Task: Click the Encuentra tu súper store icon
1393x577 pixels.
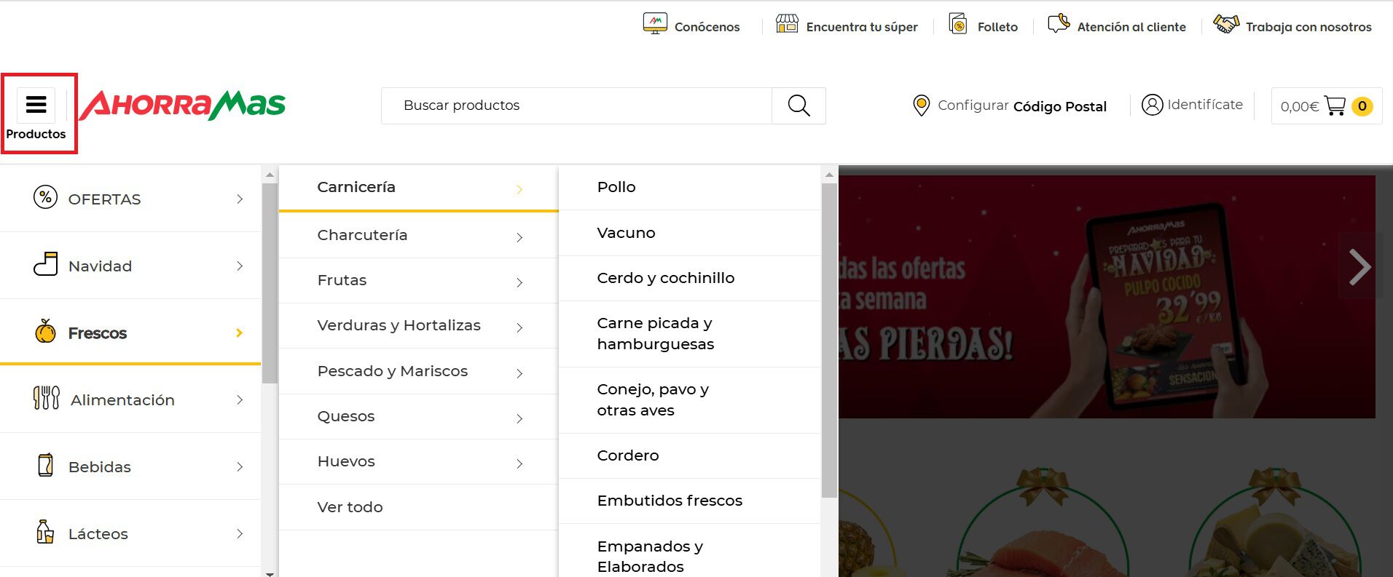Action: pos(787,24)
